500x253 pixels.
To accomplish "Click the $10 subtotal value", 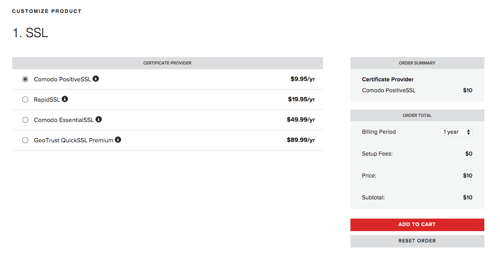I will point(468,197).
